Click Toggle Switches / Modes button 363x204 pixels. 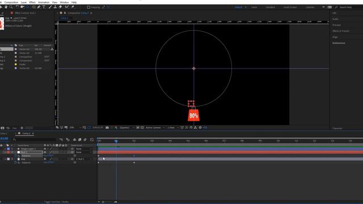tap(57, 202)
